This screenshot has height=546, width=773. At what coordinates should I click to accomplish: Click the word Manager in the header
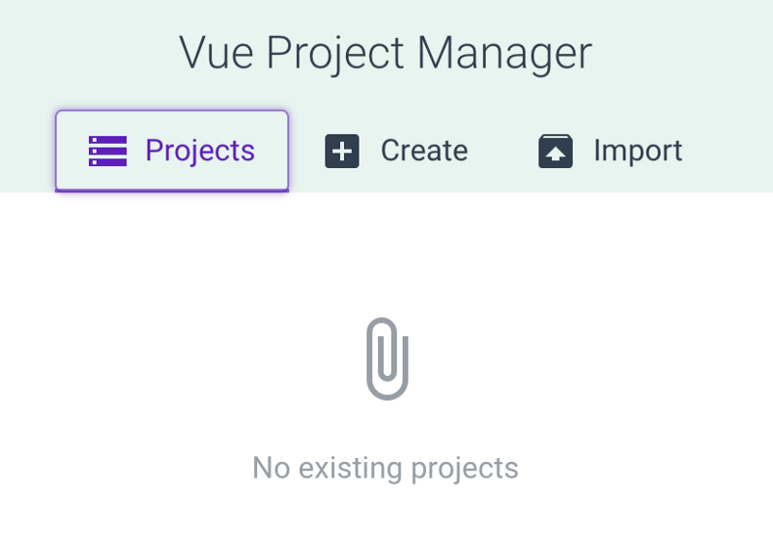click(504, 52)
